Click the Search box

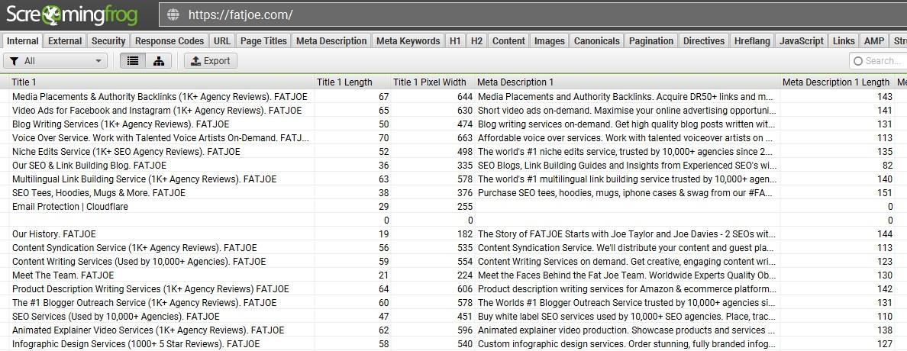878,61
